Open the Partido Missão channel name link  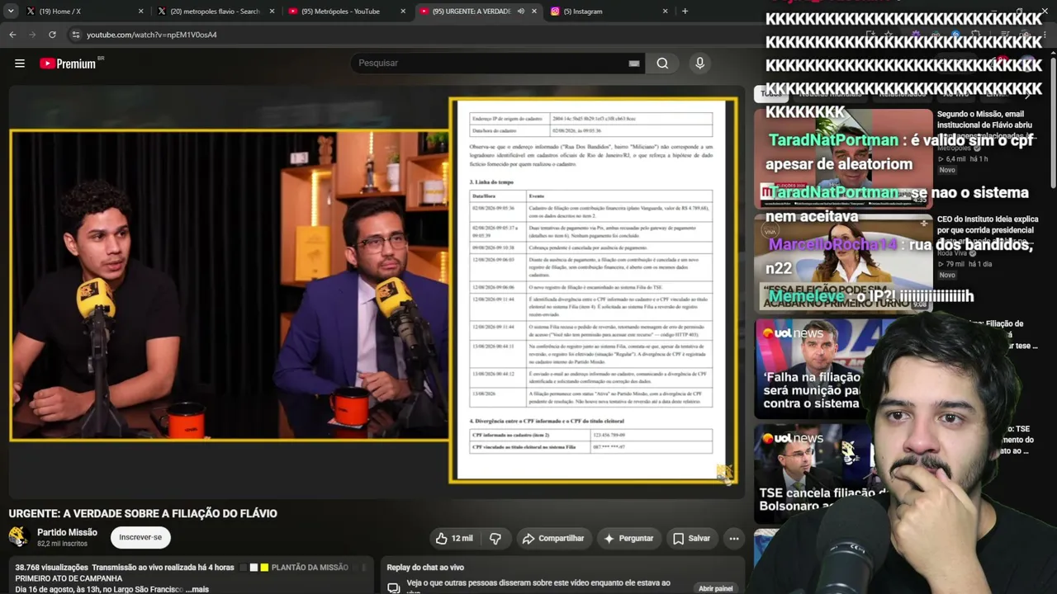click(x=67, y=532)
